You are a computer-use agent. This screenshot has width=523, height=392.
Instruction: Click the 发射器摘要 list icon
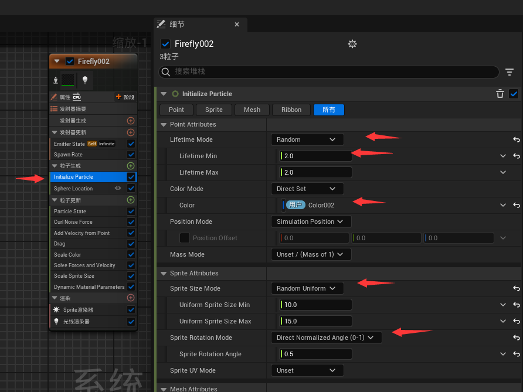click(x=54, y=109)
